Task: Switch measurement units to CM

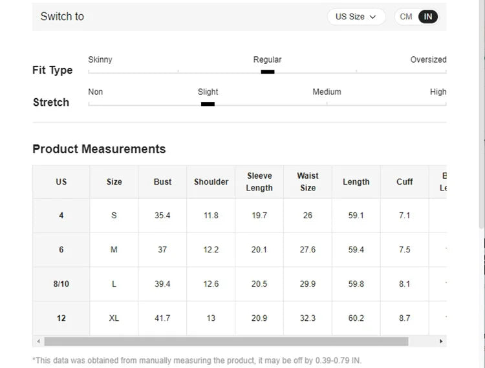Action: tap(406, 17)
